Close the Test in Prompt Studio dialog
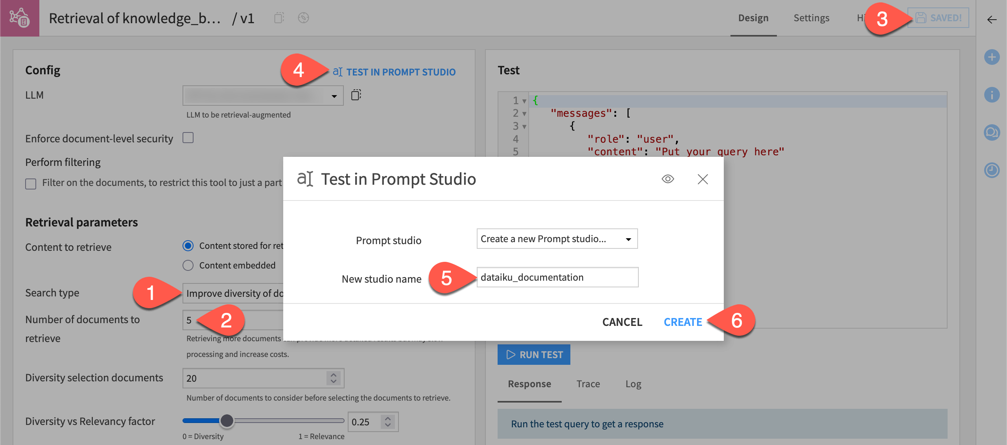This screenshot has height=445, width=1007. click(703, 179)
